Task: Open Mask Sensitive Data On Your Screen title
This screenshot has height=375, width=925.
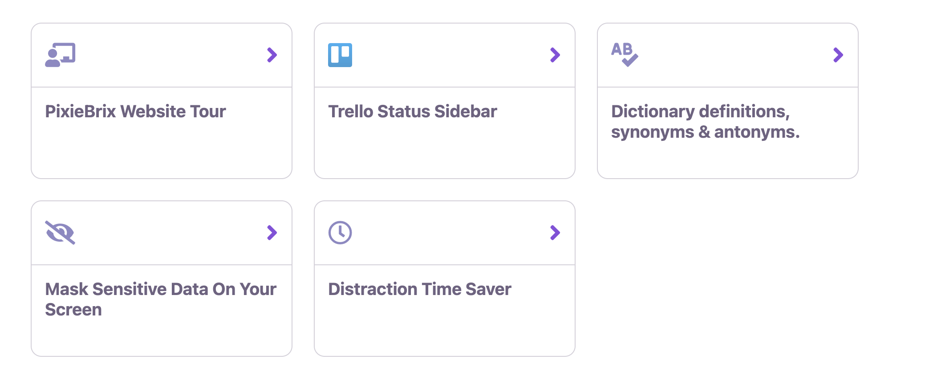Action: point(160,299)
